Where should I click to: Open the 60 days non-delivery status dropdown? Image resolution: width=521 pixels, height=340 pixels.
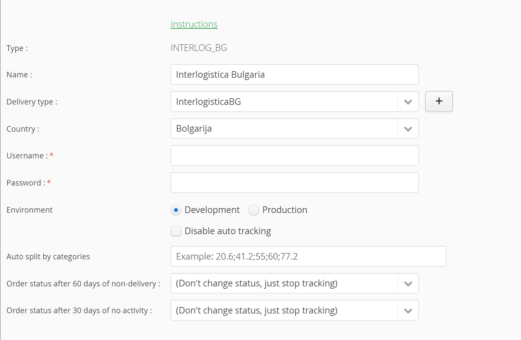(294, 283)
